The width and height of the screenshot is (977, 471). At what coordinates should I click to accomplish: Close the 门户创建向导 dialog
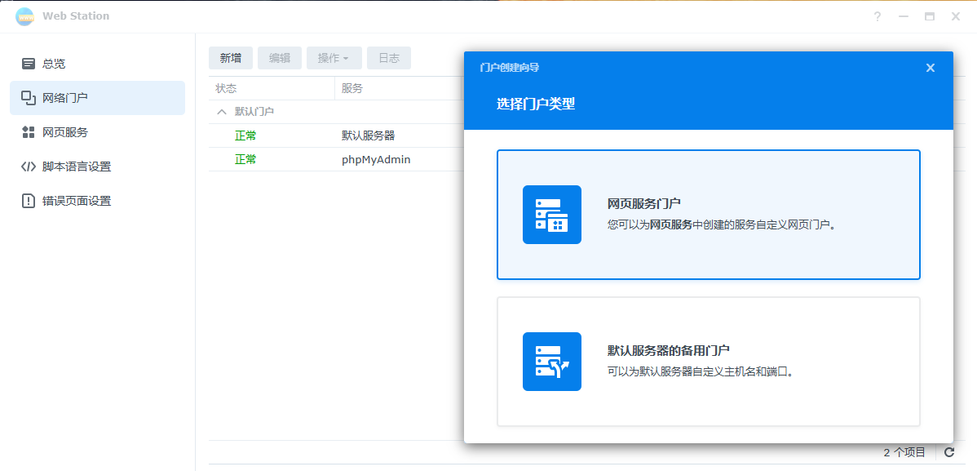pos(931,68)
